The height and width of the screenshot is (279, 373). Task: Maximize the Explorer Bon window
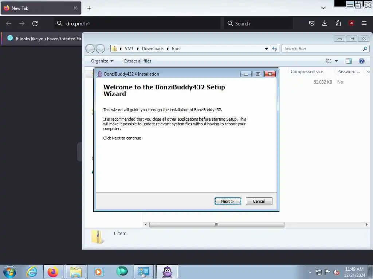pyautogui.click(x=352, y=39)
